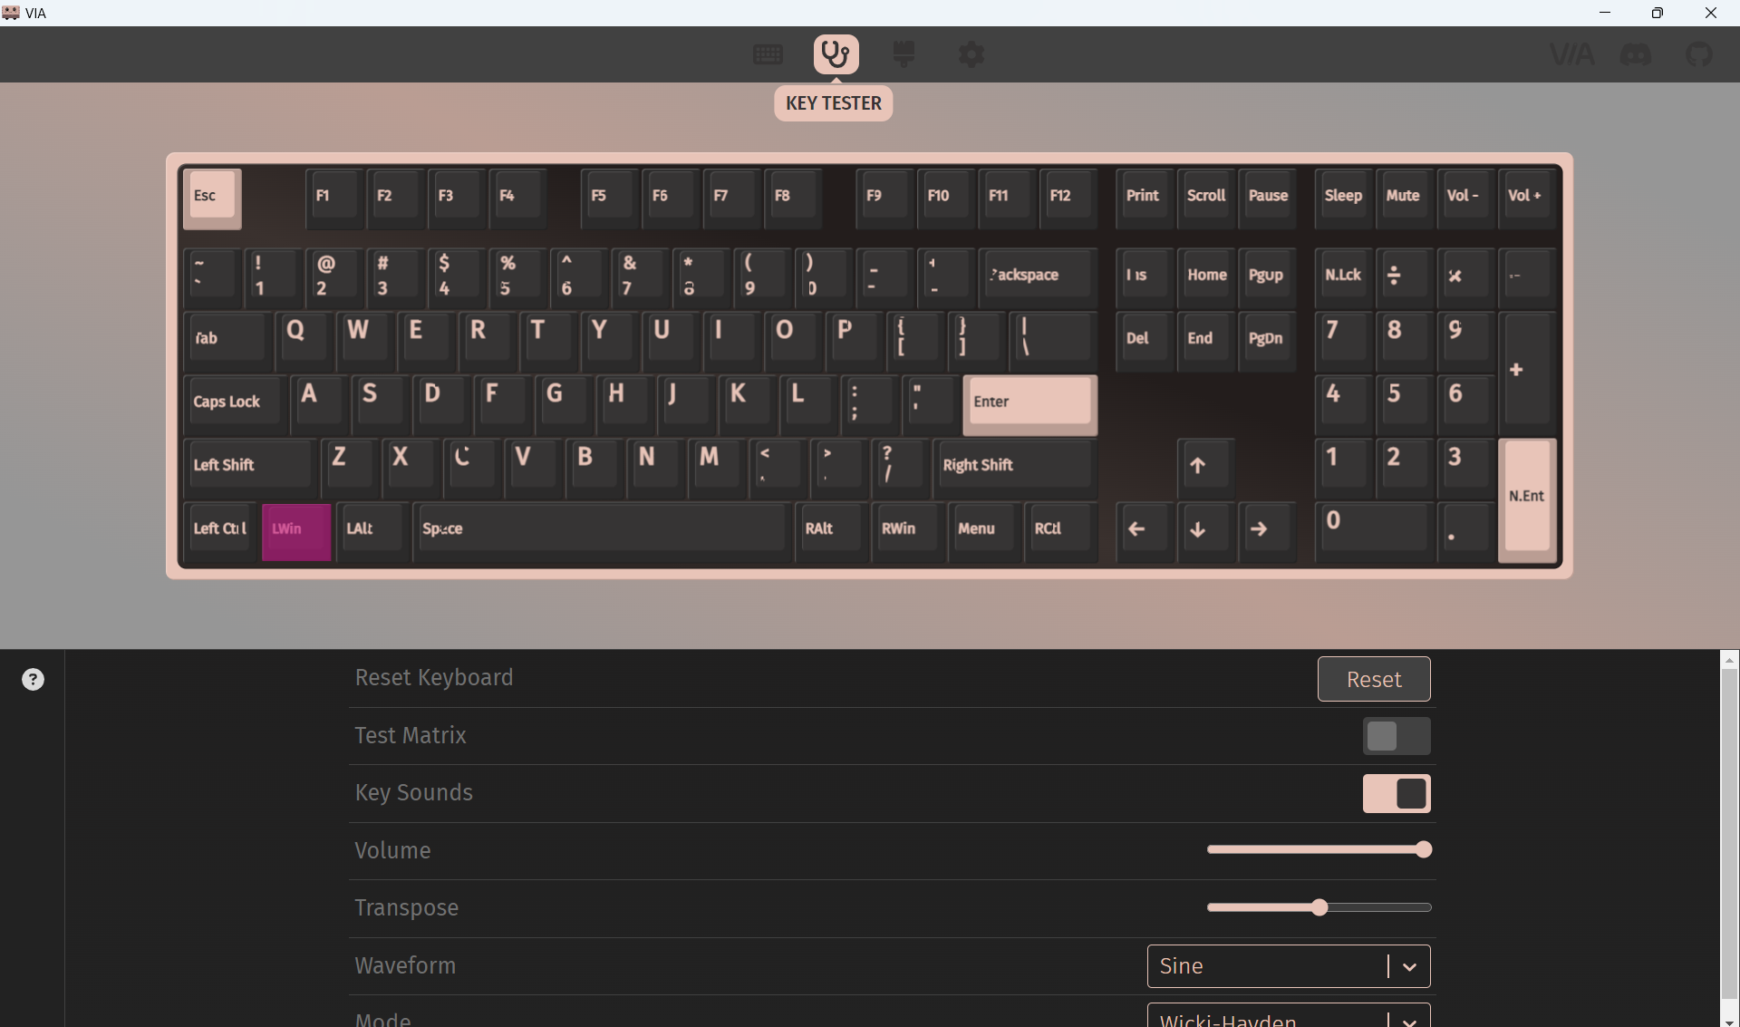This screenshot has width=1740, height=1027.
Task: Click the Enter key on keyboard
Action: coord(1030,403)
